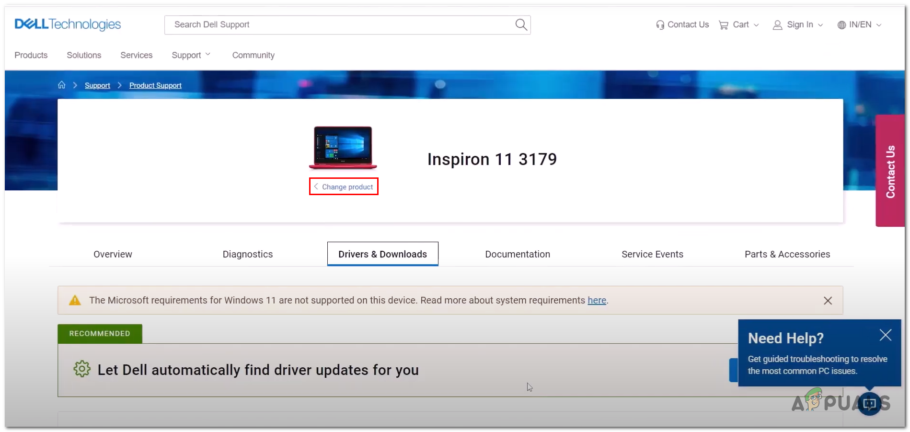
Task: Click Contact Us in the header
Action: tap(682, 25)
